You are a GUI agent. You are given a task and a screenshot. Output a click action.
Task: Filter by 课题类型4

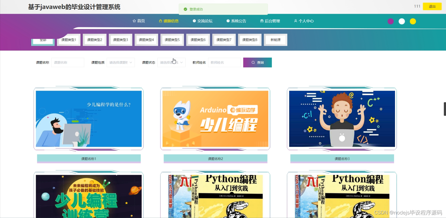point(146,40)
